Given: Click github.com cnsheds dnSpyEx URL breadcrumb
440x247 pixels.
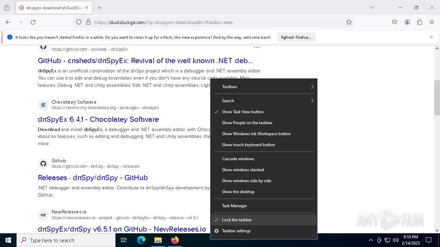Looking at the screenshot, I should (89, 49).
